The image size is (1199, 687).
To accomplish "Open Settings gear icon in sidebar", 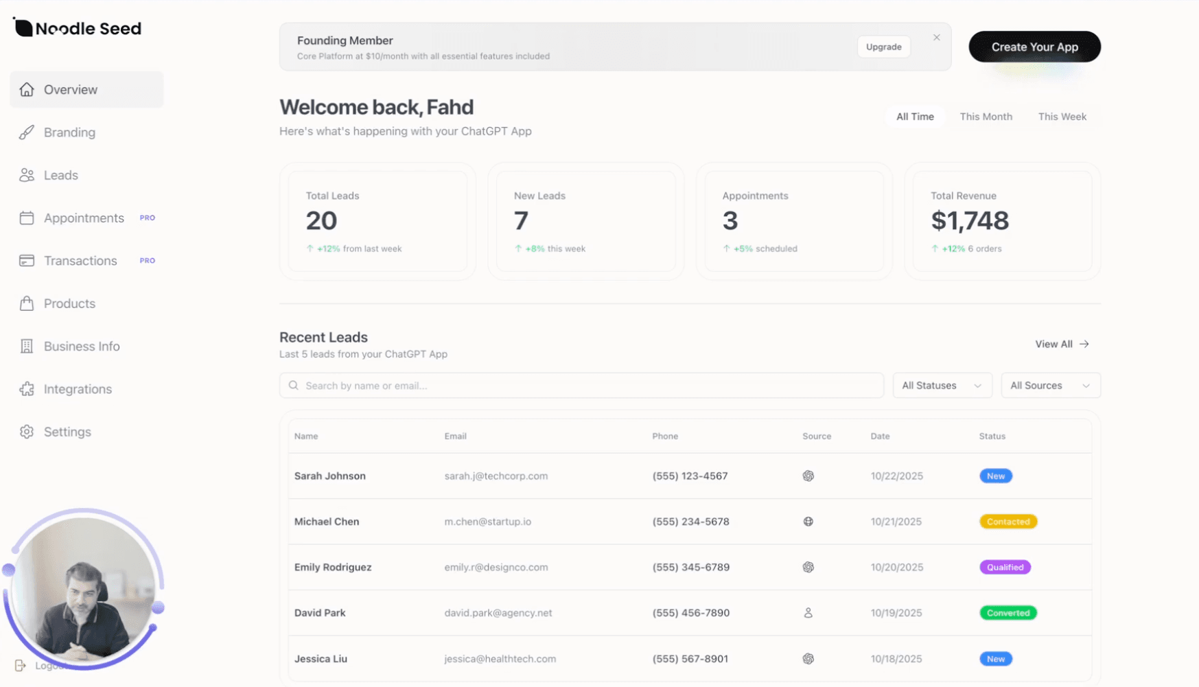I will 27,432.
